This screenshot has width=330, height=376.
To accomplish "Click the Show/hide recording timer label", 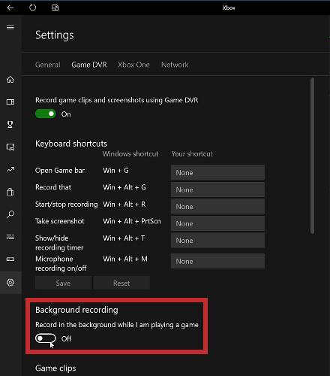I will point(59,243).
